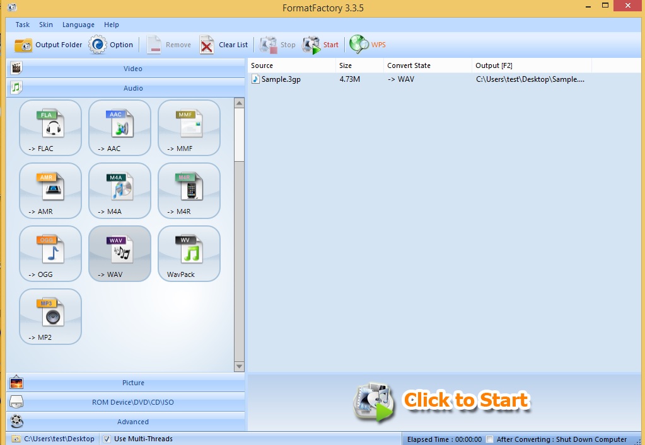Click the audio list scrollbar down arrow
The width and height of the screenshot is (645, 445).
pyautogui.click(x=239, y=366)
